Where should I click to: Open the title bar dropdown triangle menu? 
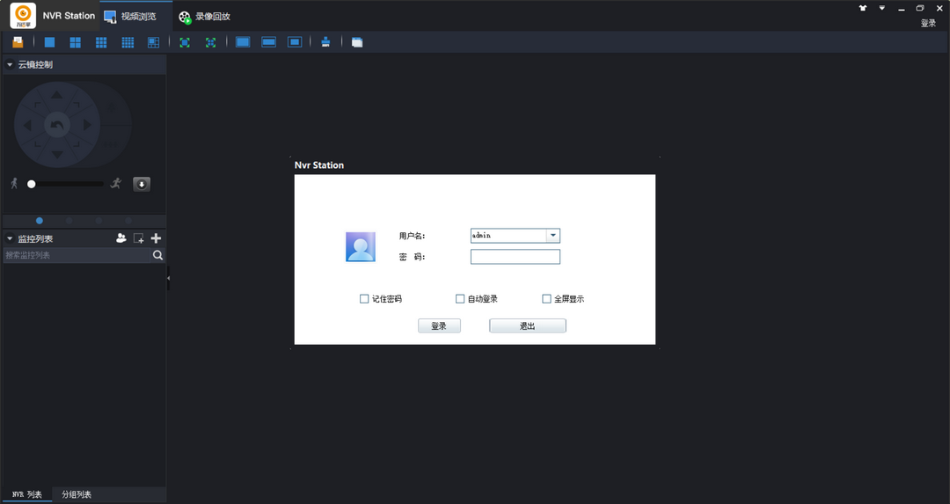click(x=882, y=8)
